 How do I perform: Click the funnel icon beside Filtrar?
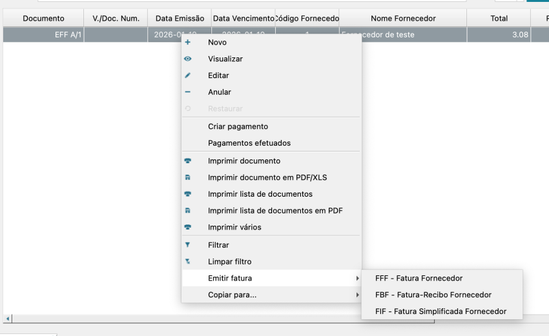pos(188,245)
